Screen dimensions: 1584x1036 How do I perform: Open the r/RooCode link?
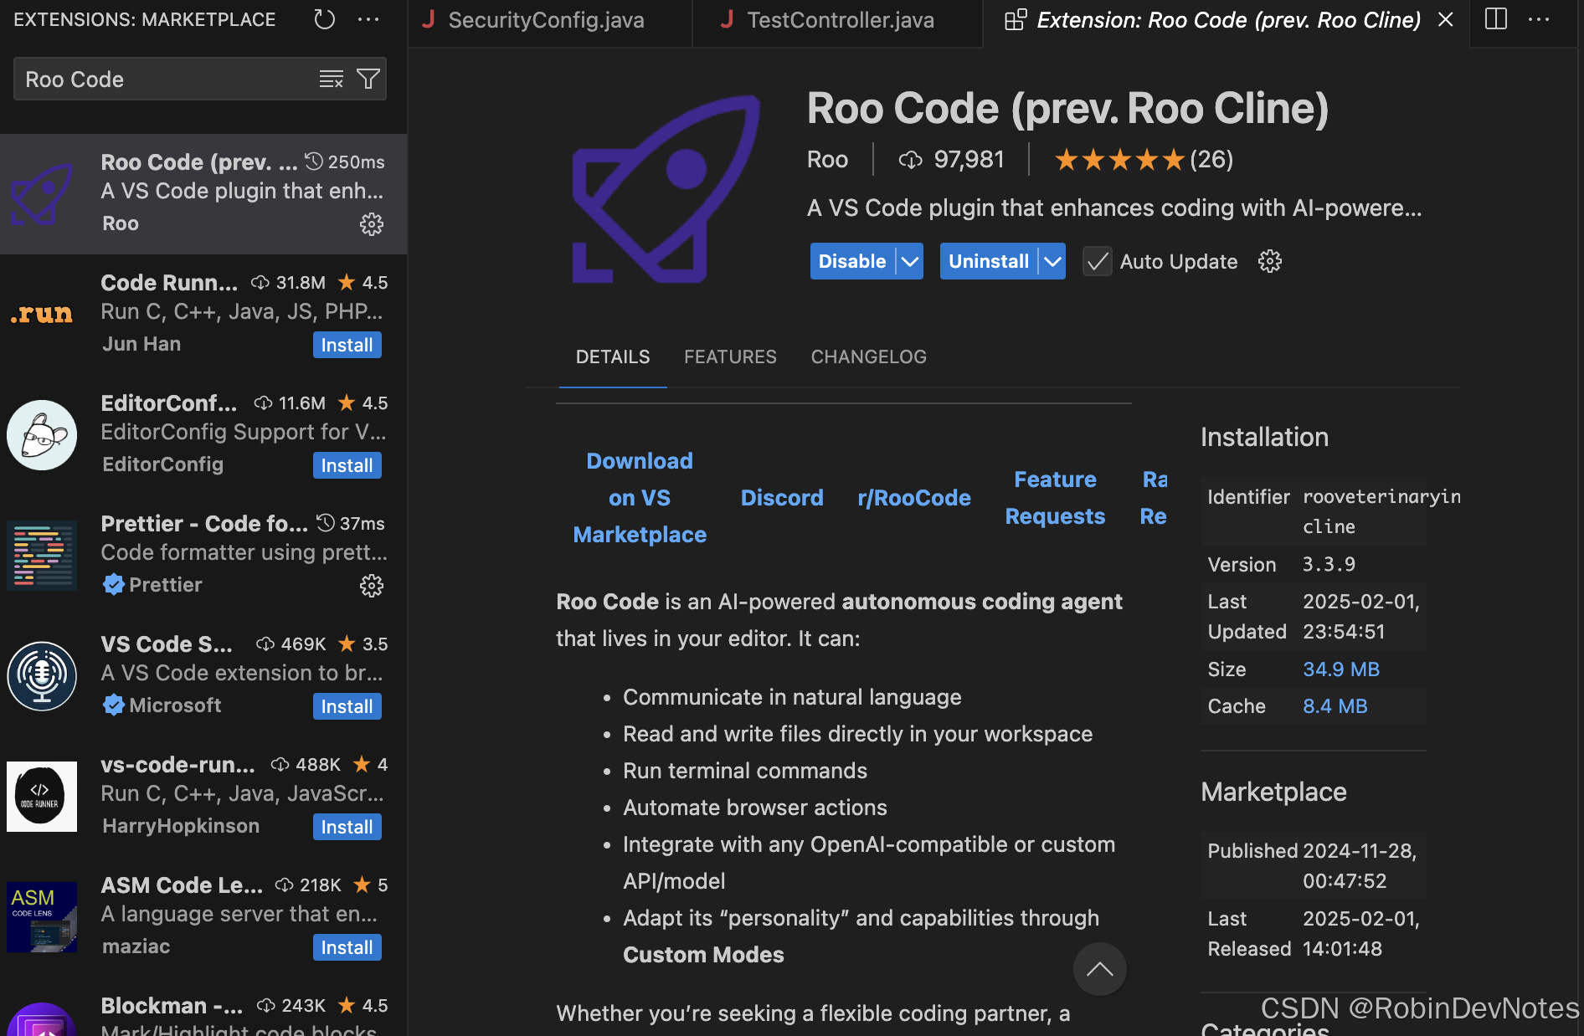click(914, 498)
